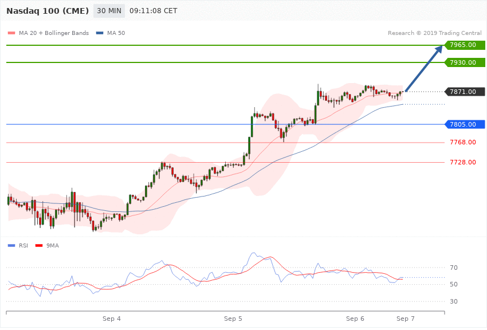This screenshot has height=330, width=487.
Task: Click the 7728.00 red support label
Action: tap(463, 162)
